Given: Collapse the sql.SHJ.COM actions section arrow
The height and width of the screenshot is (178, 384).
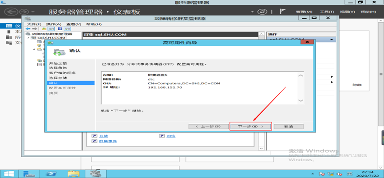Looking at the screenshot, I should (331, 40).
